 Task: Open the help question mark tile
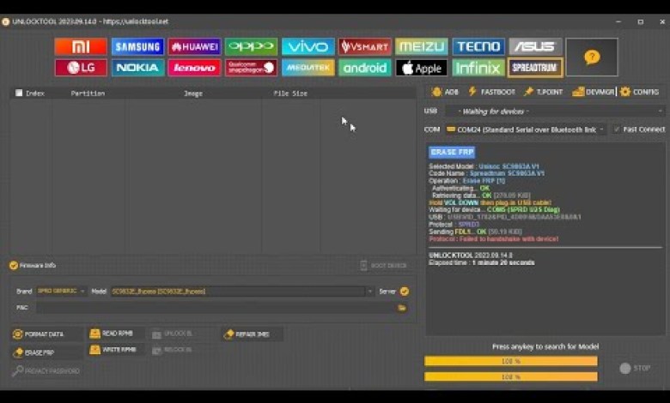click(592, 57)
